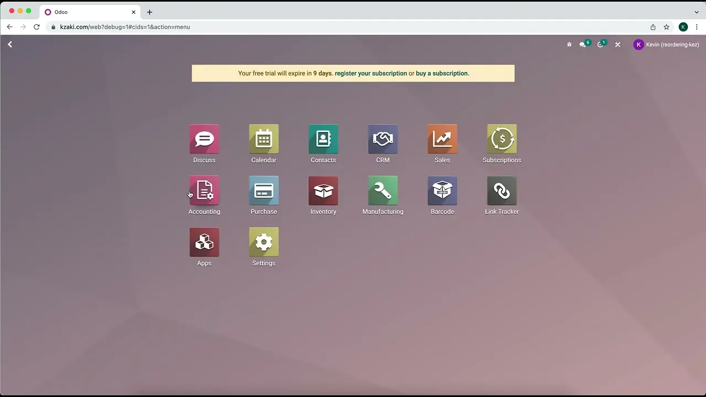Click the debug bug icon
This screenshot has height=397, width=706.
click(x=569, y=45)
